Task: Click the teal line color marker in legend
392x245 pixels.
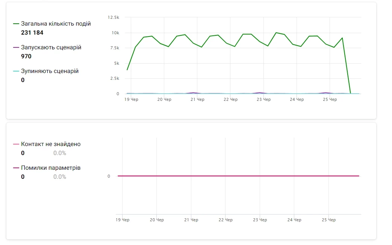Action: point(16,71)
